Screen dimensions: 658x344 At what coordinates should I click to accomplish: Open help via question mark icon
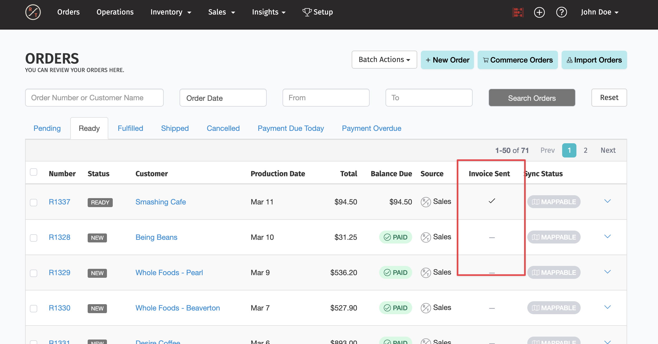561,12
